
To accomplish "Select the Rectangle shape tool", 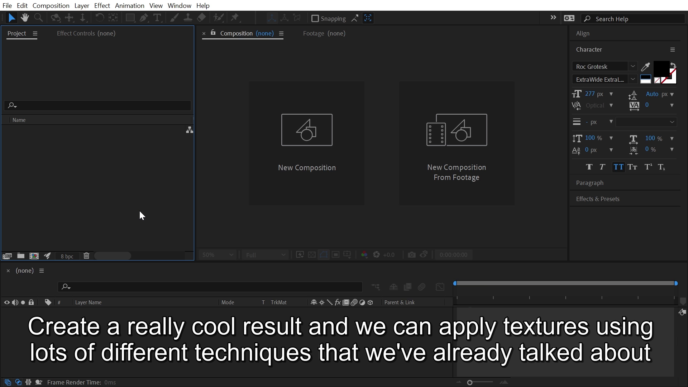I will click(x=130, y=18).
